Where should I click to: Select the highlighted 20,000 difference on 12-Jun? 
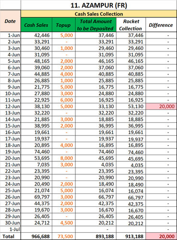coord(161,107)
